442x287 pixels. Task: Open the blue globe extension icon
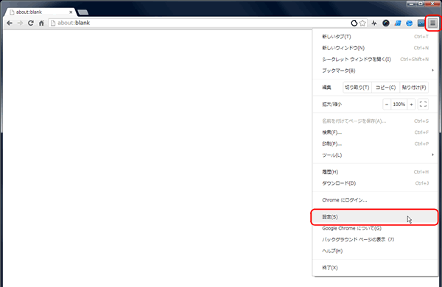(x=410, y=23)
